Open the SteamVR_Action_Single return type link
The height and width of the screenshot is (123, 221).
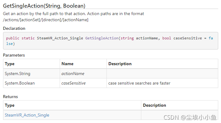(27, 115)
